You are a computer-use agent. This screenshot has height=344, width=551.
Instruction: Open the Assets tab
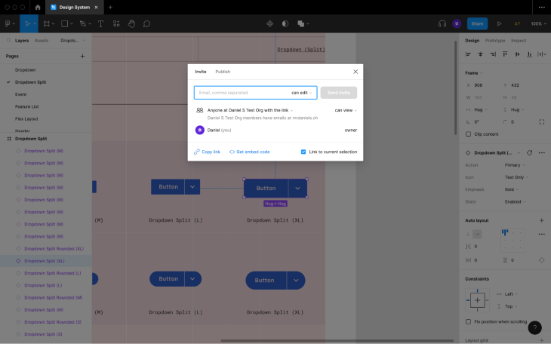coord(42,41)
